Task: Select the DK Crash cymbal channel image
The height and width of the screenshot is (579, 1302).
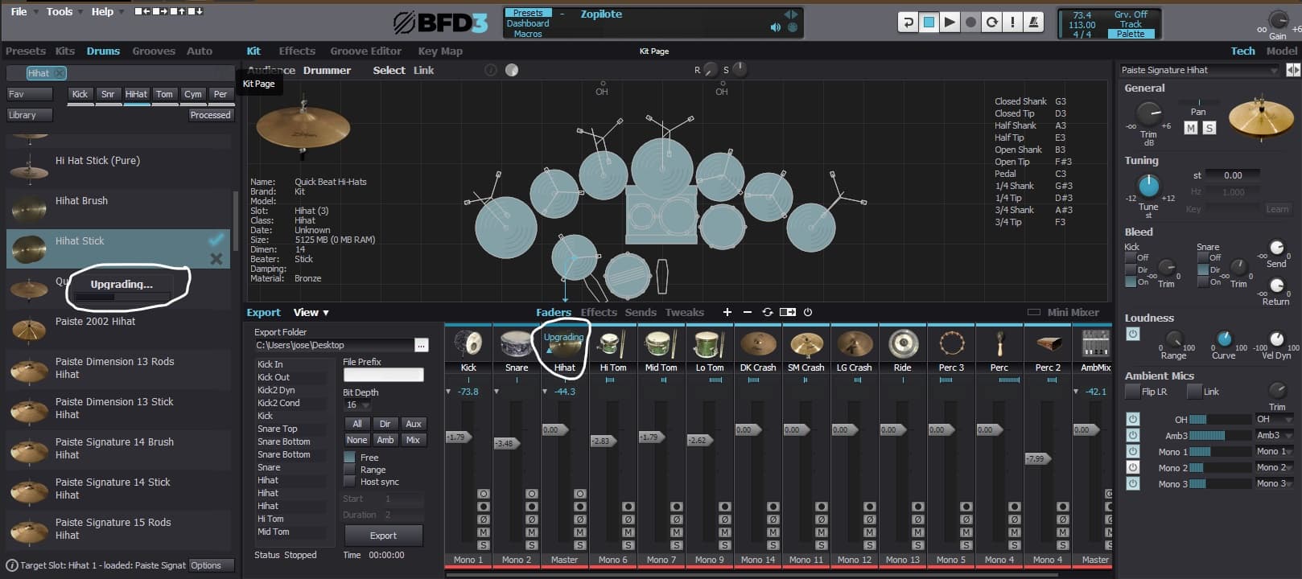Action: pos(758,344)
